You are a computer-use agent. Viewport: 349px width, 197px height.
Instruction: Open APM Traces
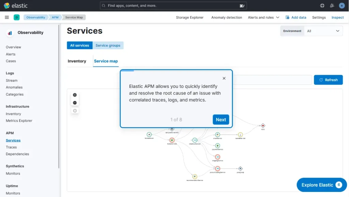pos(11,147)
